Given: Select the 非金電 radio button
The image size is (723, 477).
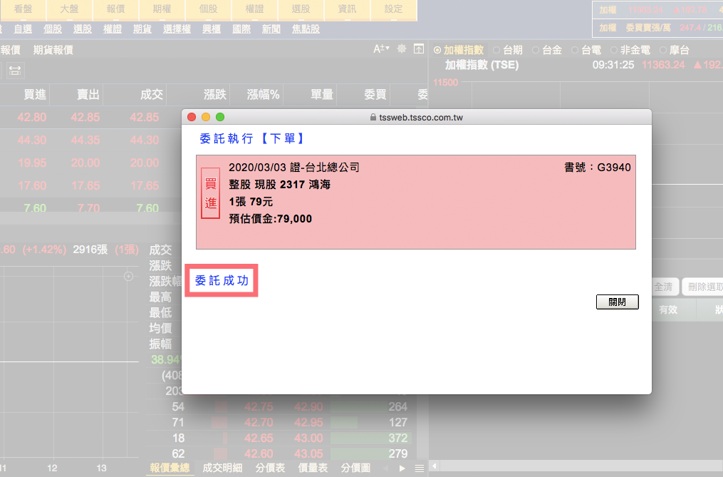Looking at the screenshot, I should pyautogui.click(x=614, y=50).
